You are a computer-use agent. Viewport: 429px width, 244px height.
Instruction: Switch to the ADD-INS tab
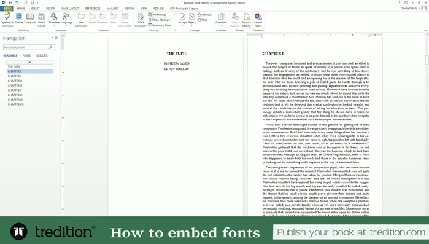tap(158, 9)
